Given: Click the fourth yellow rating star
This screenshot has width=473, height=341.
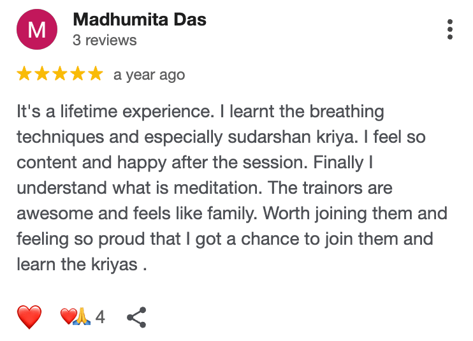Looking at the screenshot, I should 78,73.
